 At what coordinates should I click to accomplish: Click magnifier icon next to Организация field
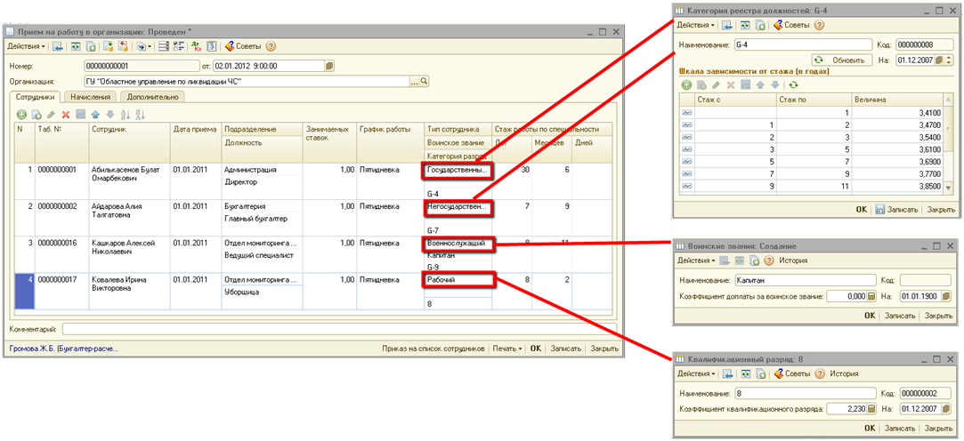pyautogui.click(x=424, y=81)
